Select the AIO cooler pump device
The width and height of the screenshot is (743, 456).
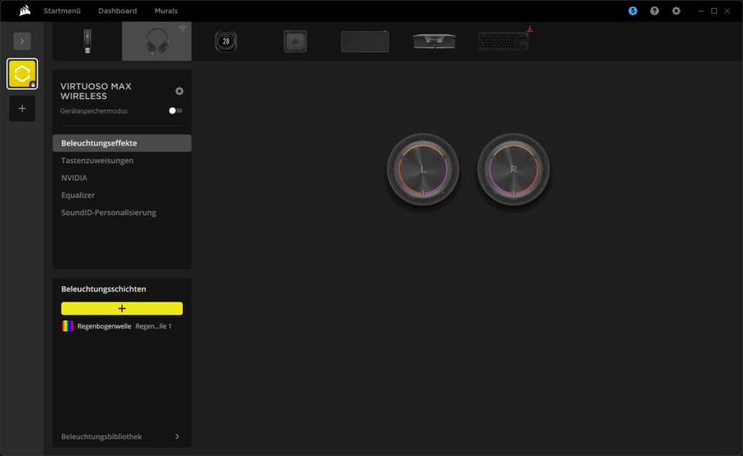point(226,41)
